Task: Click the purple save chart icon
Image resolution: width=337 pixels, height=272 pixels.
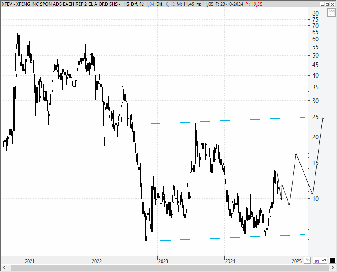Action: click(317, 261)
